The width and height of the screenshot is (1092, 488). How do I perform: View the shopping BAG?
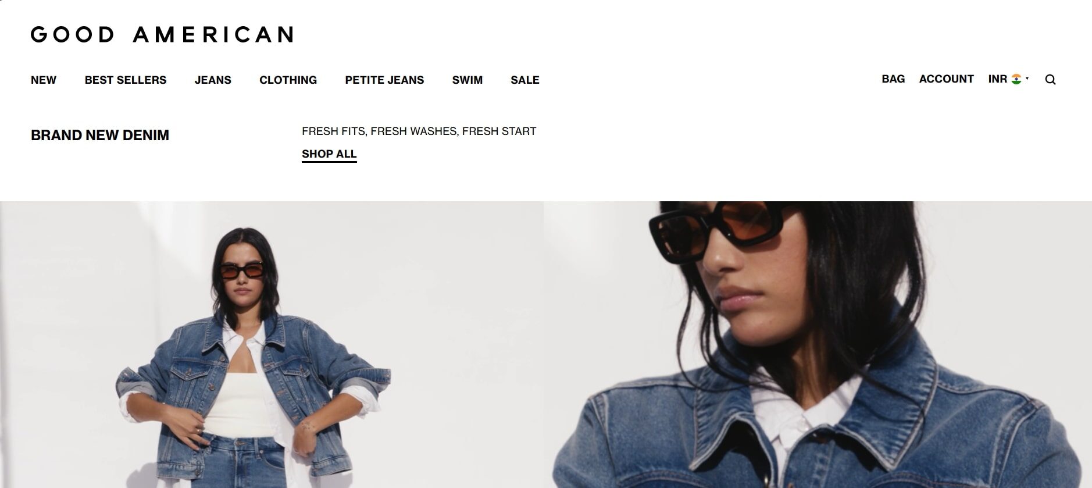[x=893, y=79]
